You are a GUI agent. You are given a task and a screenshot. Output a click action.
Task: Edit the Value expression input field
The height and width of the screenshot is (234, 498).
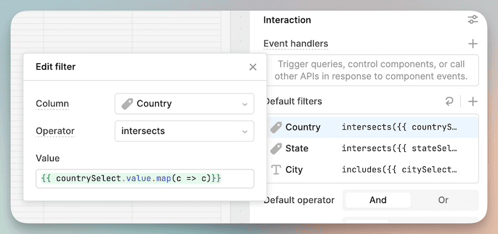145,179
